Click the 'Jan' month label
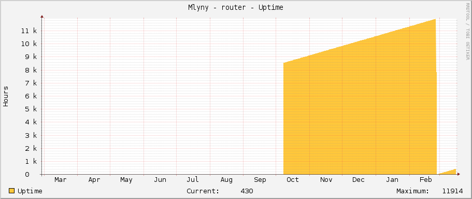This screenshot has width=472, height=199. coord(392,180)
